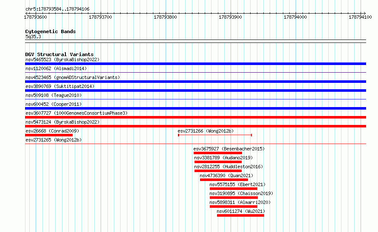Select the blue bar under nsv600452
This screenshot has height=232, width=378.
[x=195, y=108]
